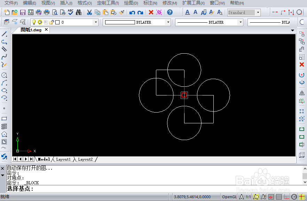307x201 pixels.
Task: Click the magenta purge icon
Action: pos(159,12)
